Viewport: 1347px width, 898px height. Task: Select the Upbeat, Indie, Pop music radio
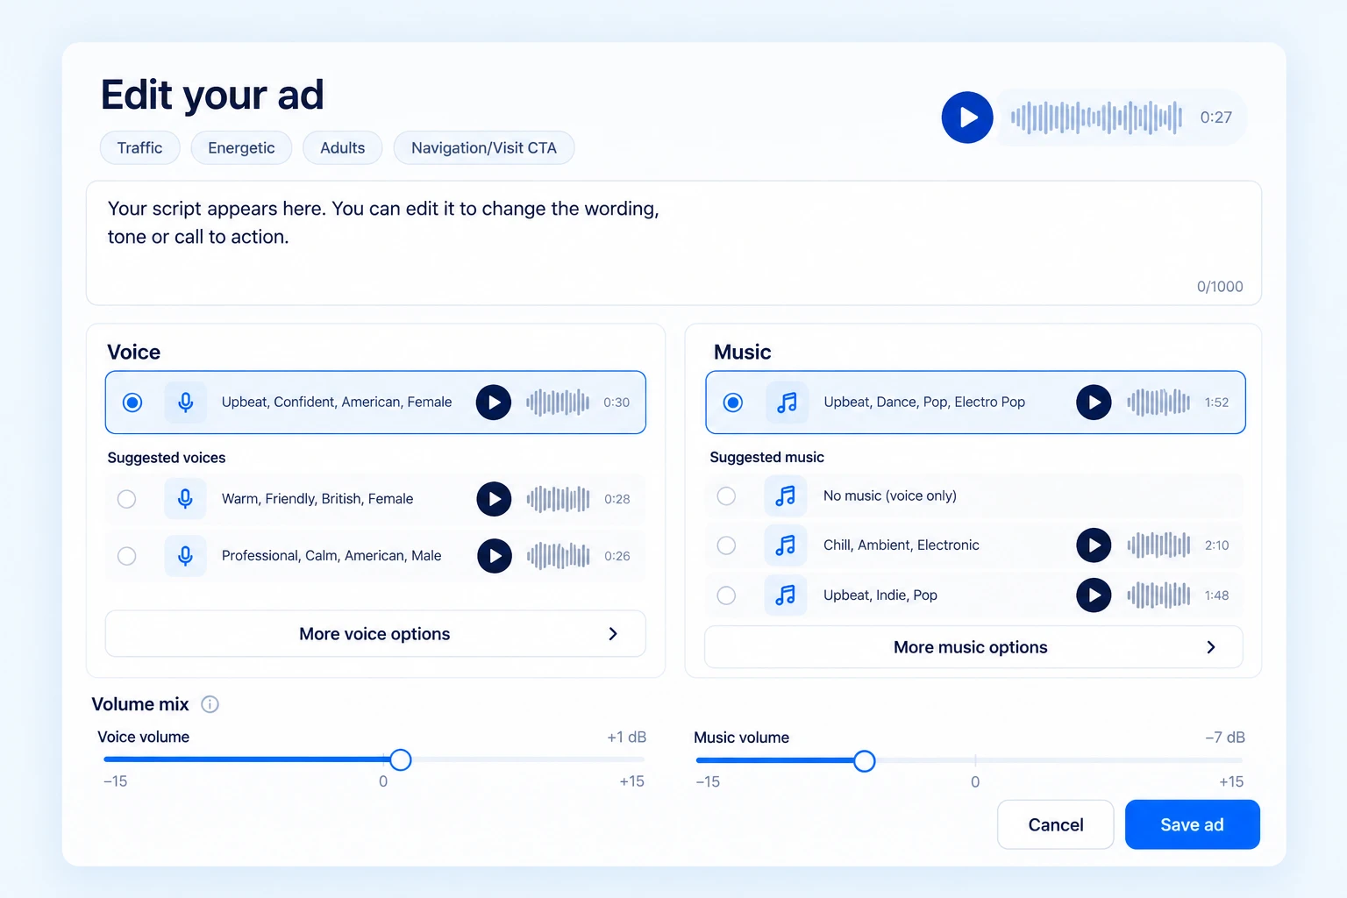pyautogui.click(x=726, y=595)
